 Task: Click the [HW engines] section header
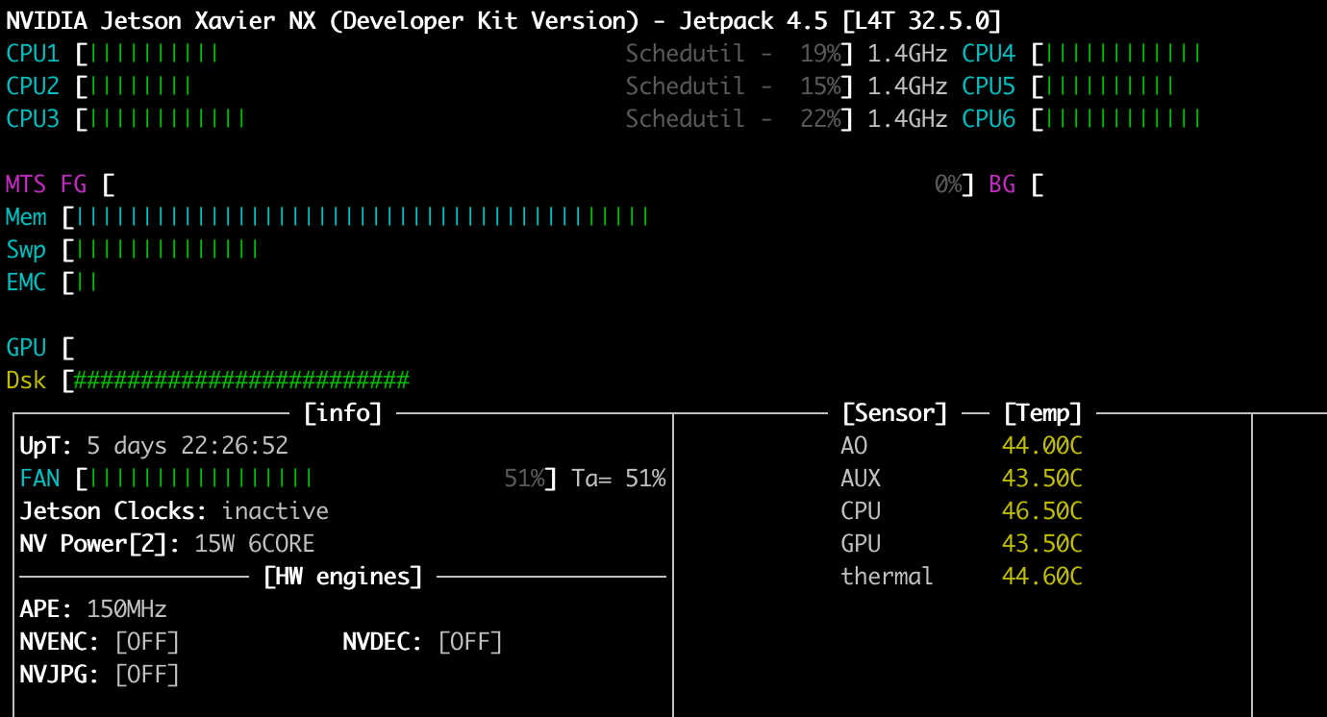pyautogui.click(x=342, y=577)
